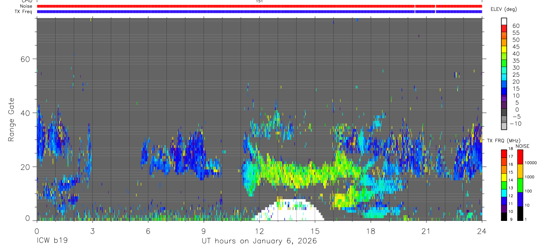Select the red Noise status strip

(x=260, y=6)
